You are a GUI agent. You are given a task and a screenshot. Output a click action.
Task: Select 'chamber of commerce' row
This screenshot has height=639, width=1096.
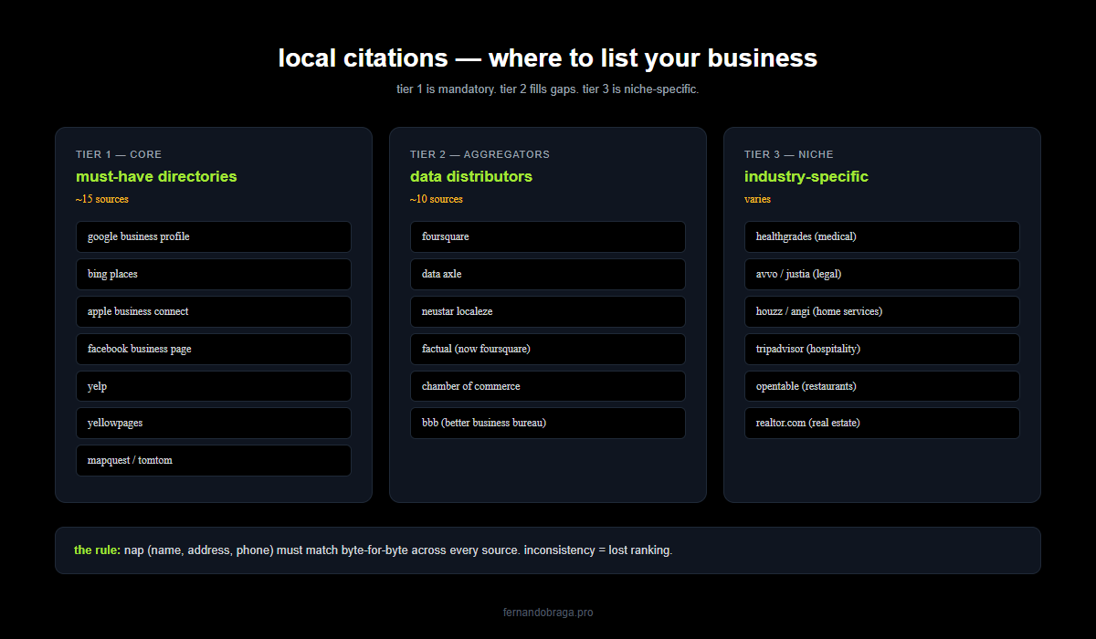tap(548, 386)
